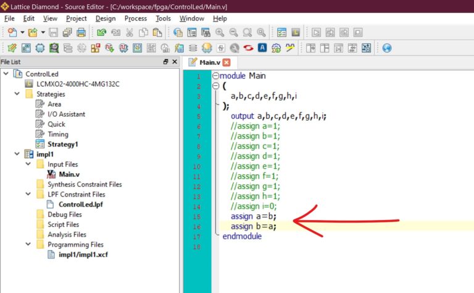
Task: Collapse the impl1 tree node
Action: (x=17, y=154)
